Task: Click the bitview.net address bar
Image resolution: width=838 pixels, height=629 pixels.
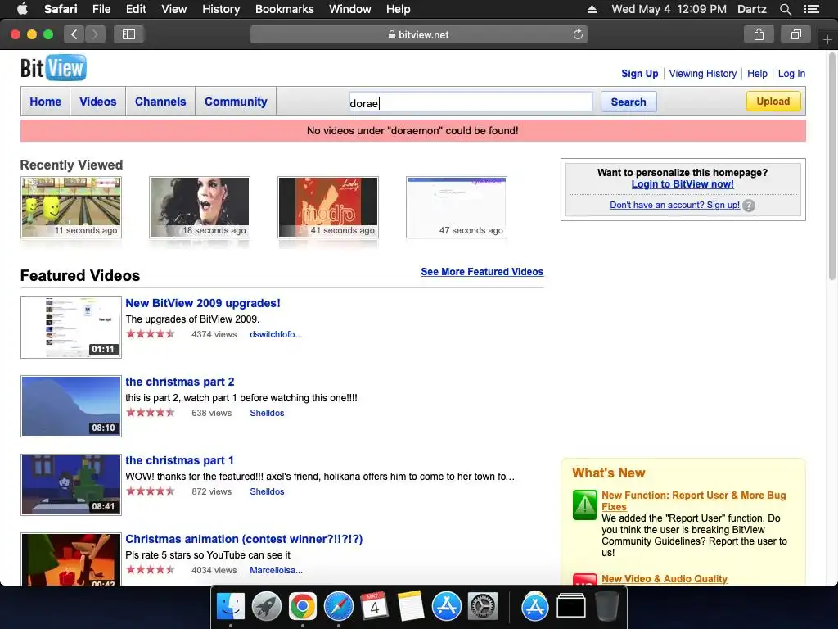Action: pyautogui.click(x=419, y=34)
